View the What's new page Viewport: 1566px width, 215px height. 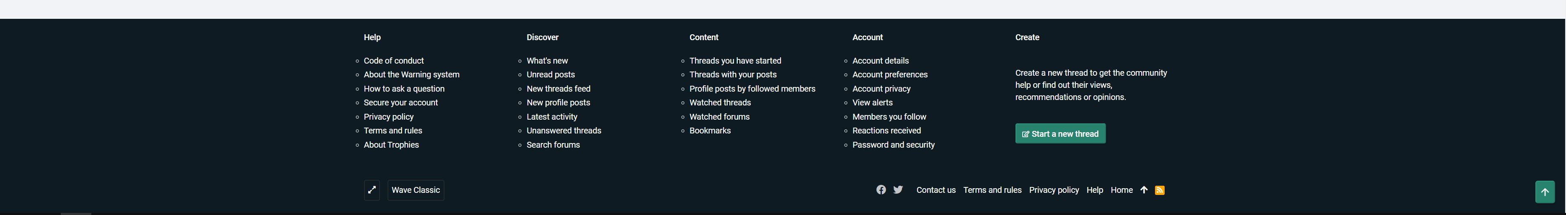pyautogui.click(x=547, y=61)
